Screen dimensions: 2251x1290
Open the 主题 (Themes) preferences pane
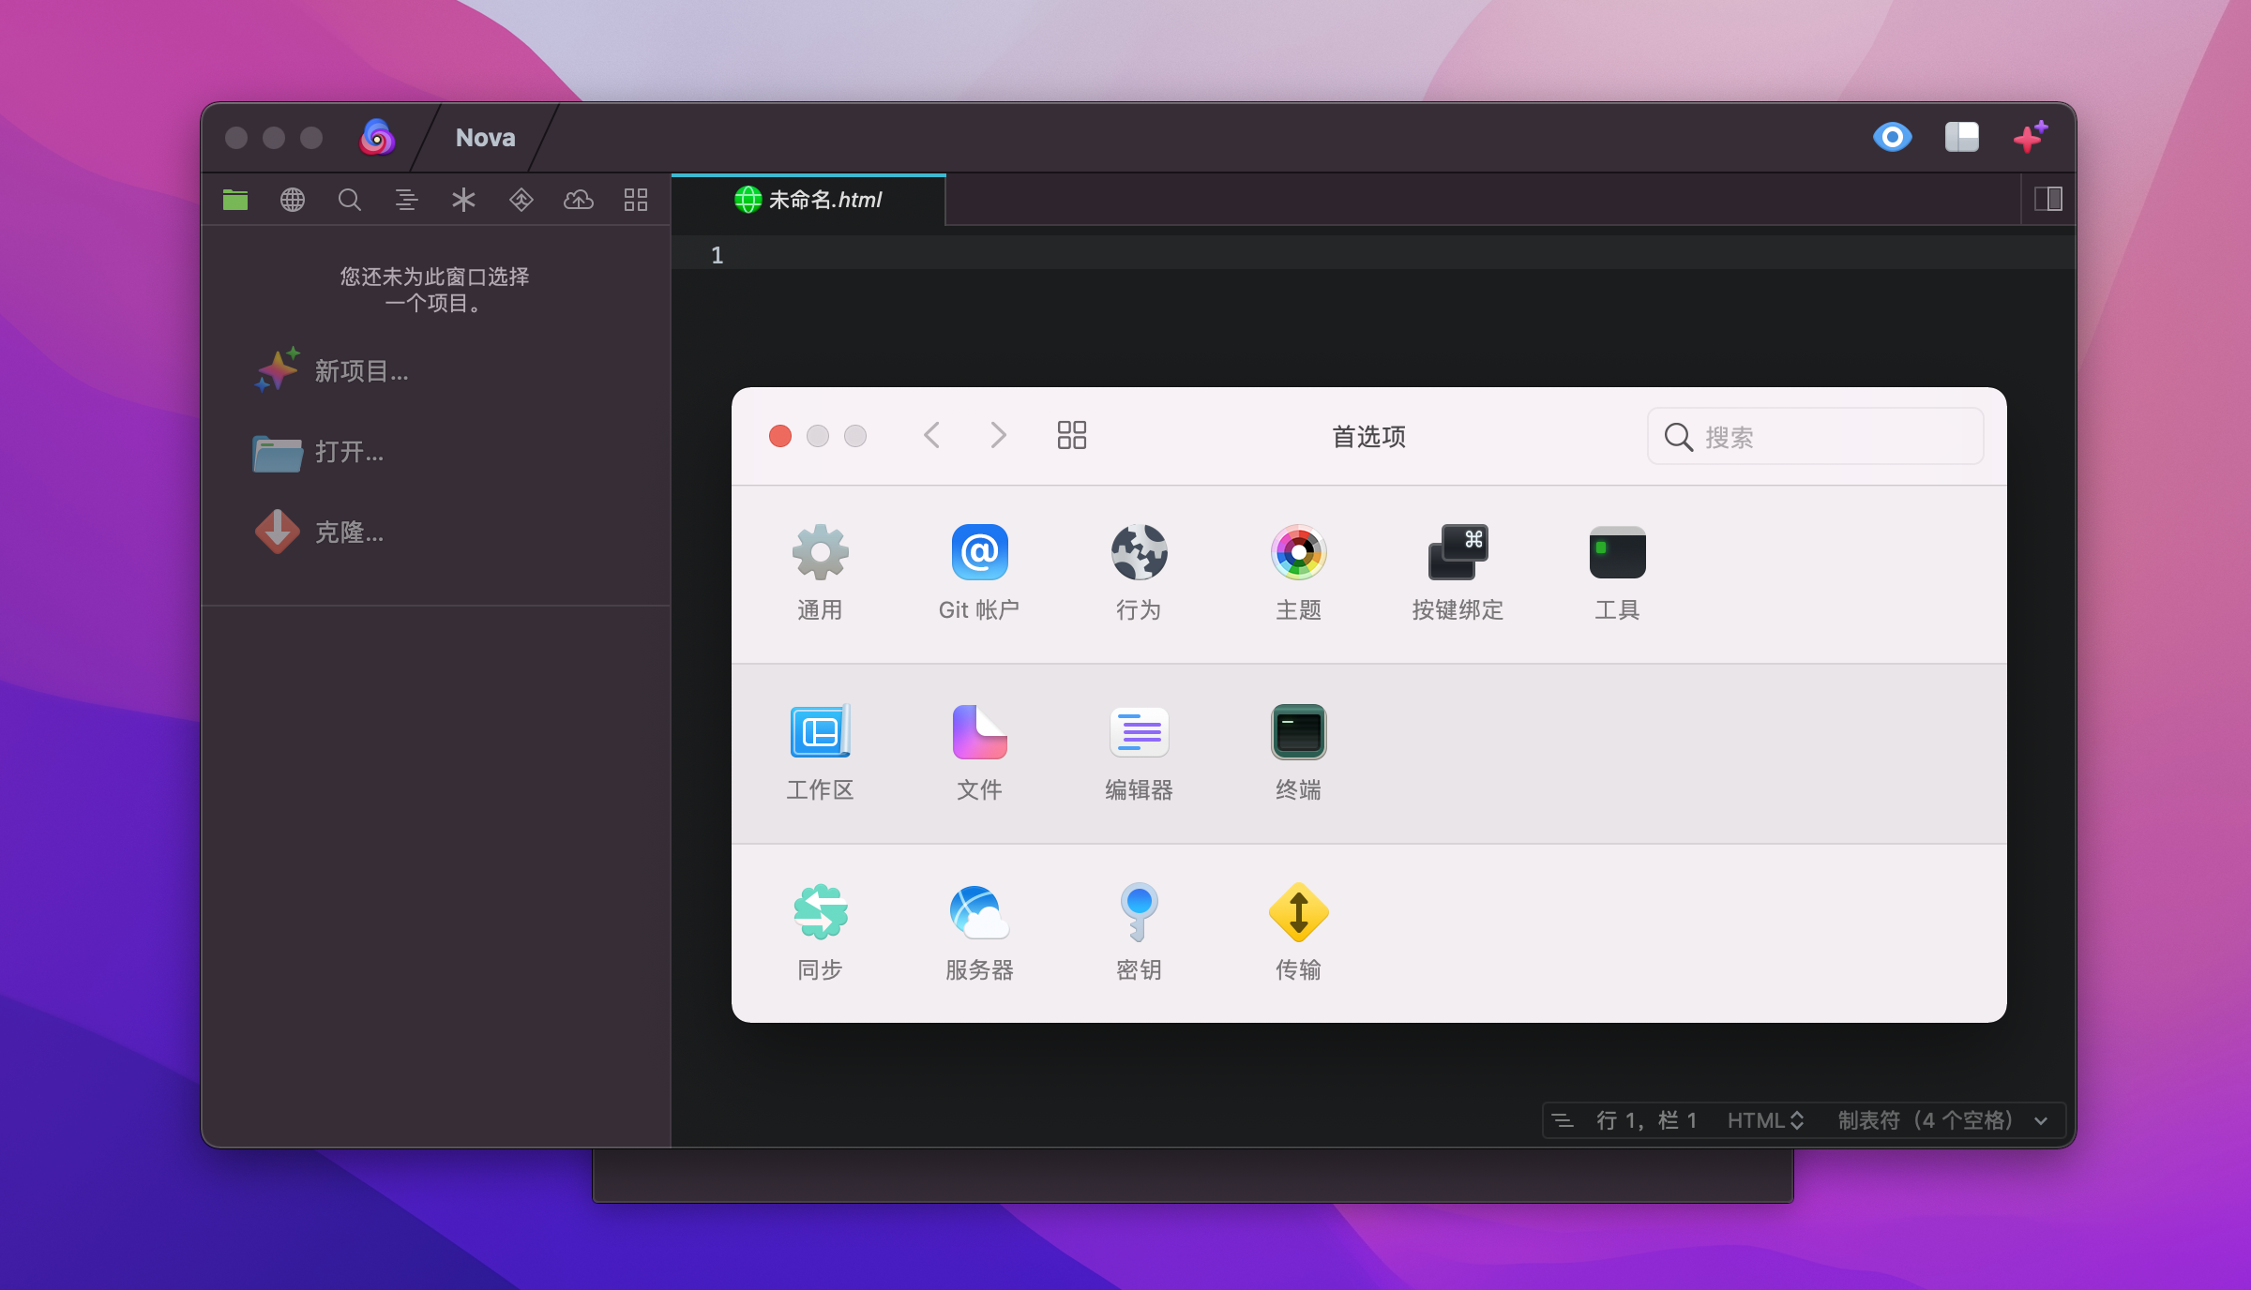click(1298, 552)
